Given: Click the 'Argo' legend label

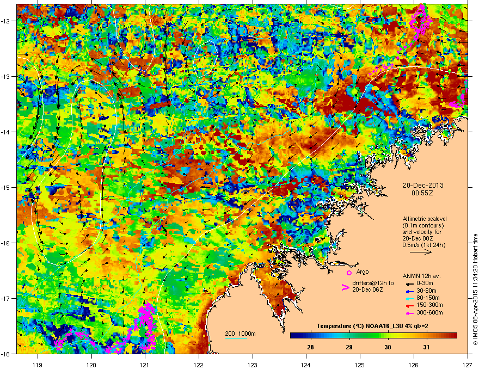Looking at the screenshot, I should (x=363, y=272).
